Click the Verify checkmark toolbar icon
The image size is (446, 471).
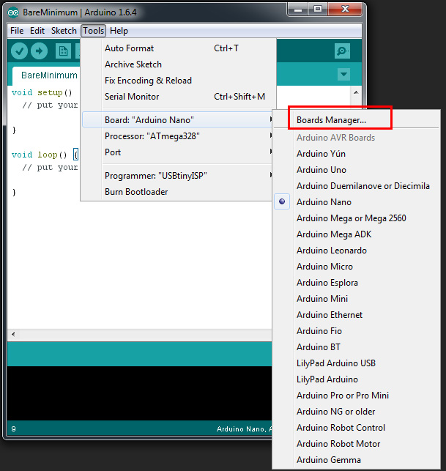coord(20,51)
